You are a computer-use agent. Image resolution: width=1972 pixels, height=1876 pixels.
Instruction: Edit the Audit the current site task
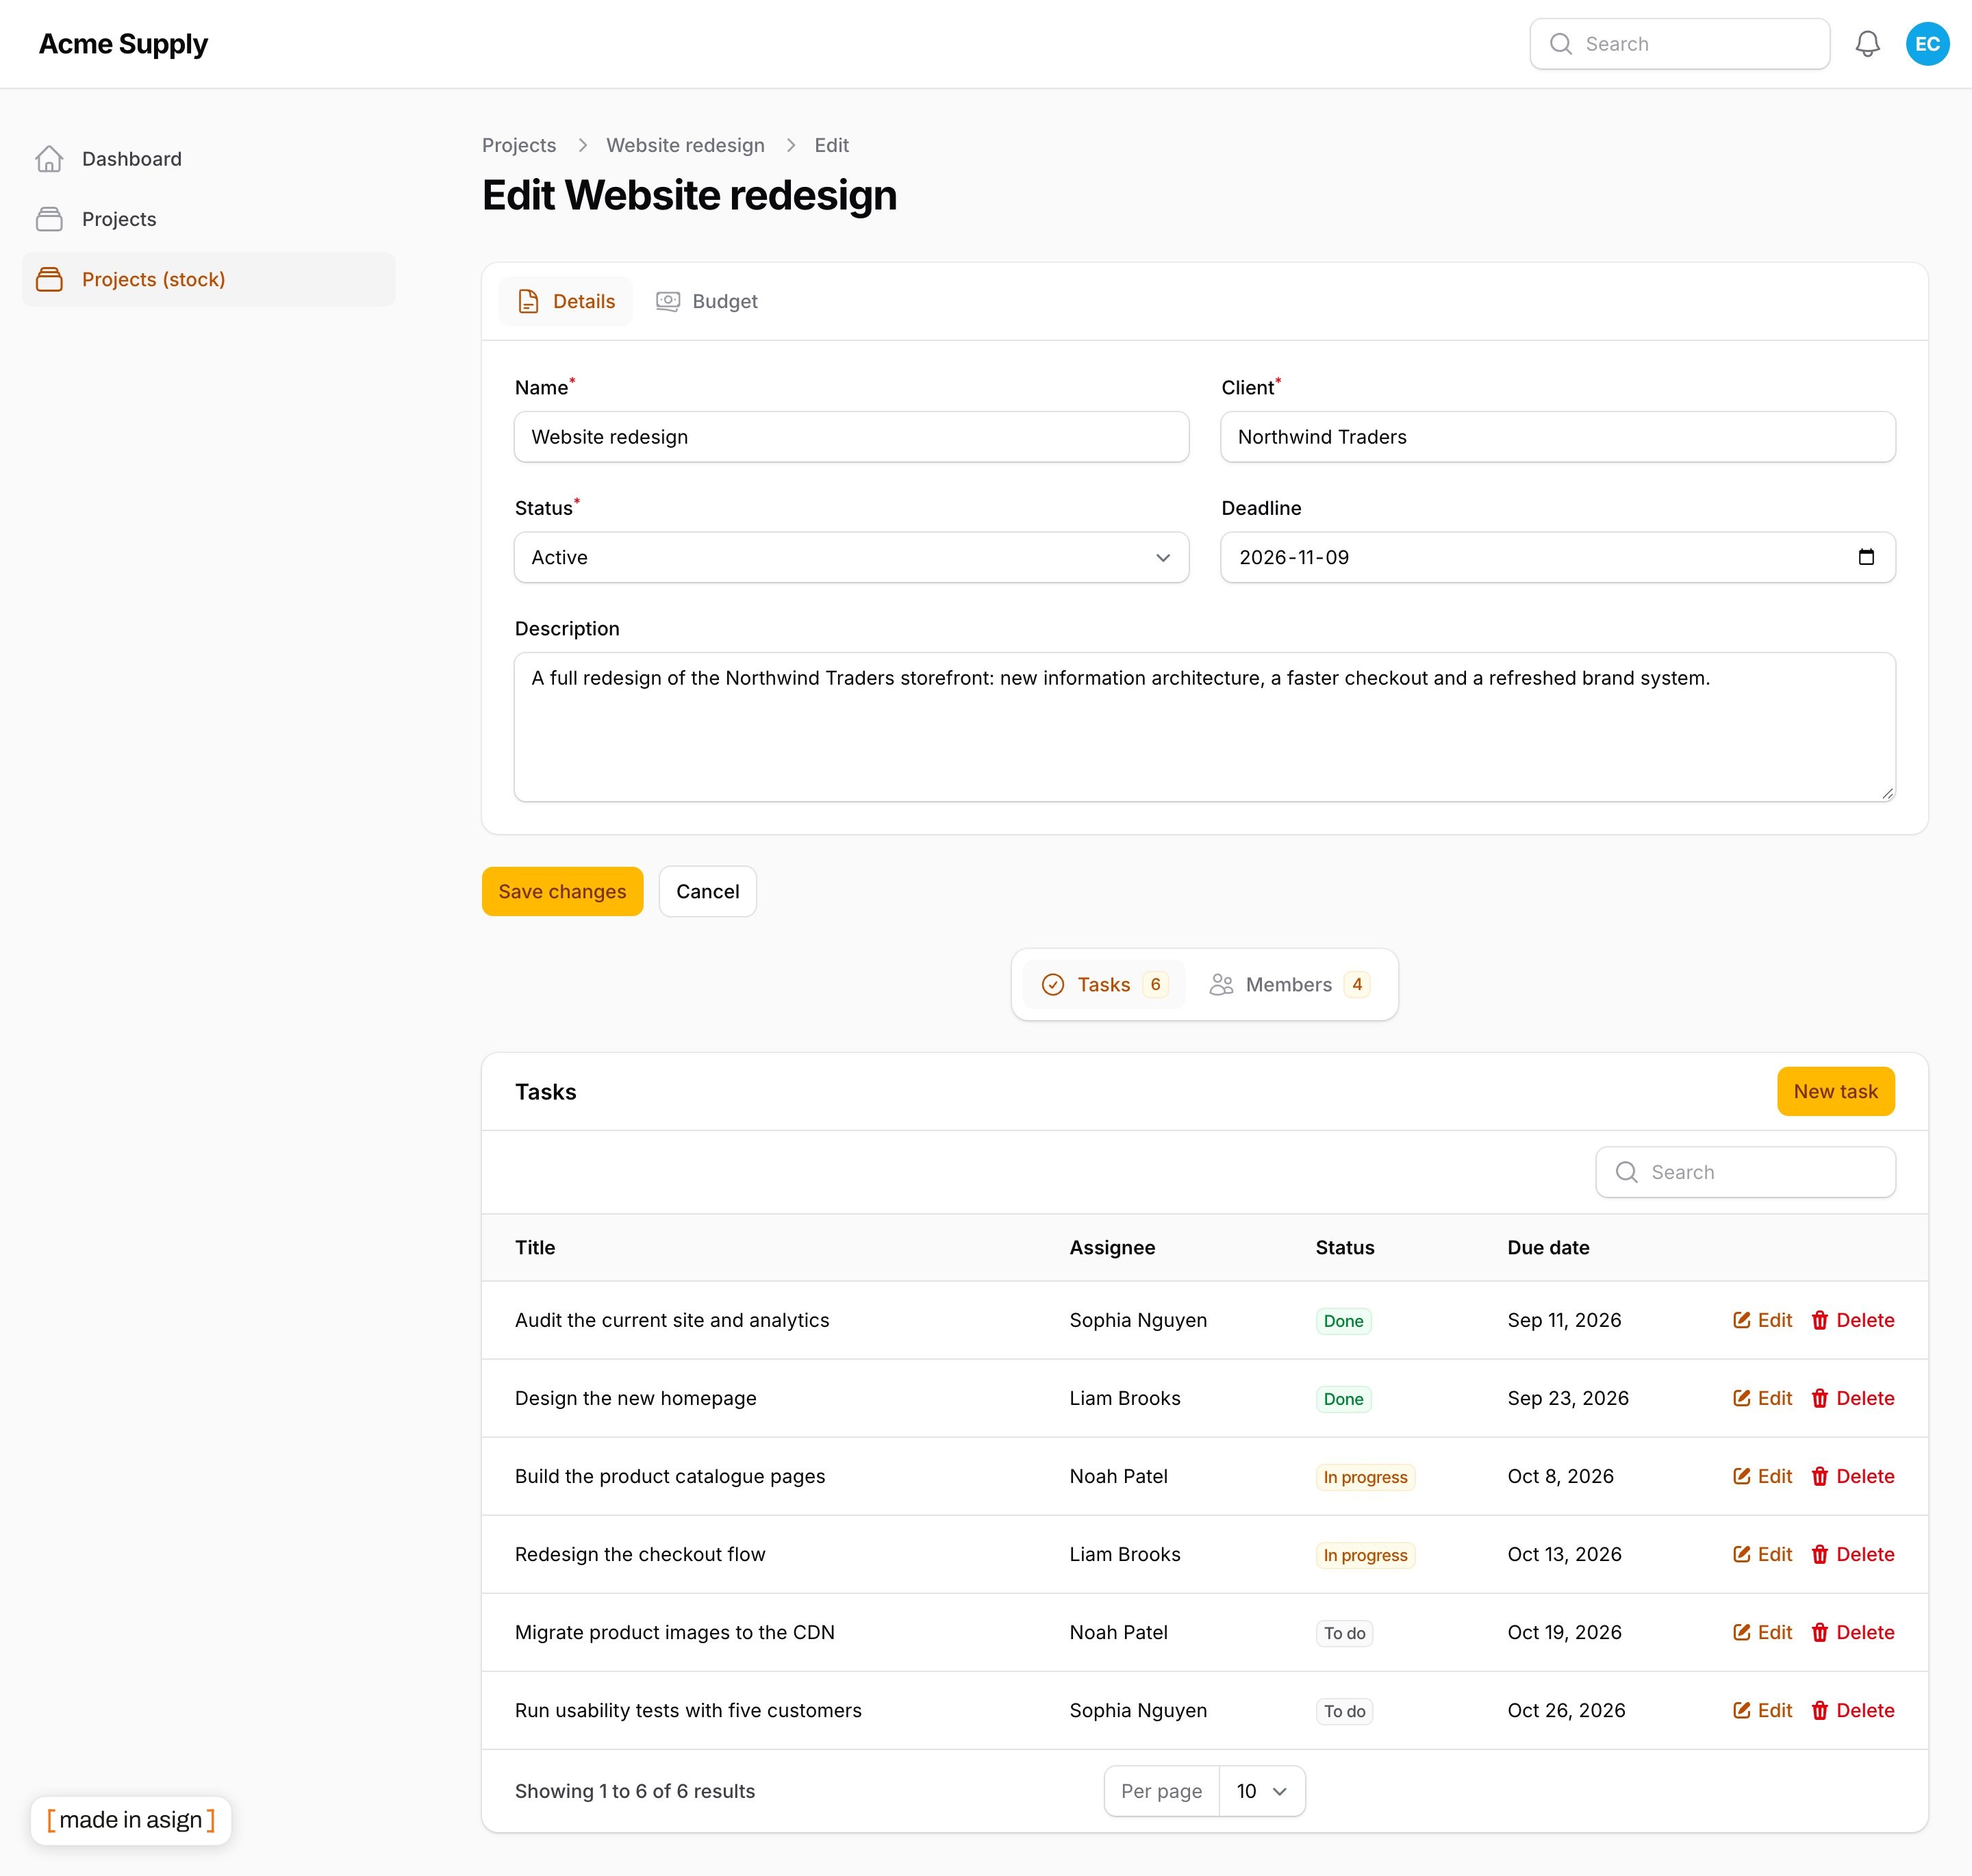point(1762,1320)
